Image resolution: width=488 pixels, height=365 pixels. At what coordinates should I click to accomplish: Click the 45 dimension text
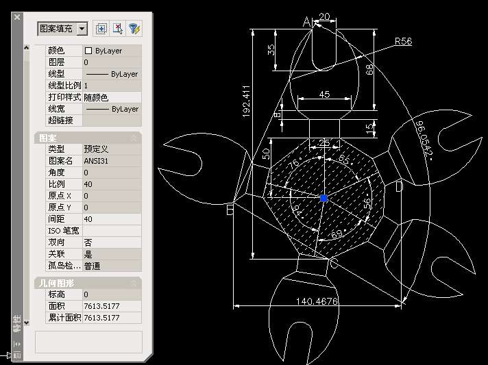(324, 95)
